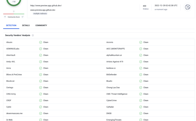Click the CyberCrime clean check icon
This screenshot has height=121, width=196.
(x=141, y=100)
